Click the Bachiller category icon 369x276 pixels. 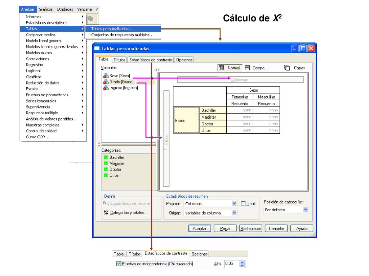tap(106, 157)
